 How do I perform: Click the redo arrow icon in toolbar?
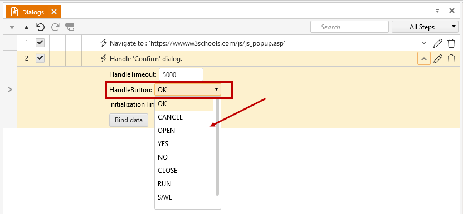coord(55,27)
